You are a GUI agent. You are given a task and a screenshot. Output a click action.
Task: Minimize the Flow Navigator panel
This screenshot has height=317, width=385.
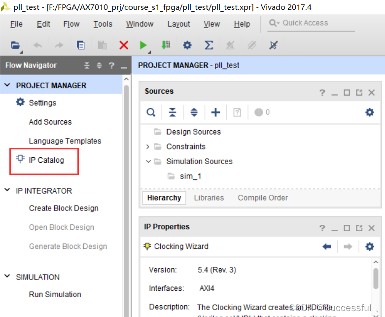coord(124,67)
